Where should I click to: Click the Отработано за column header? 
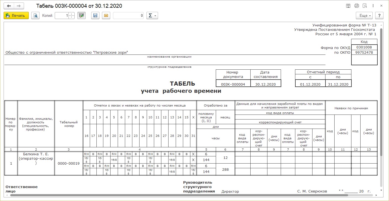(x=215, y=105)
